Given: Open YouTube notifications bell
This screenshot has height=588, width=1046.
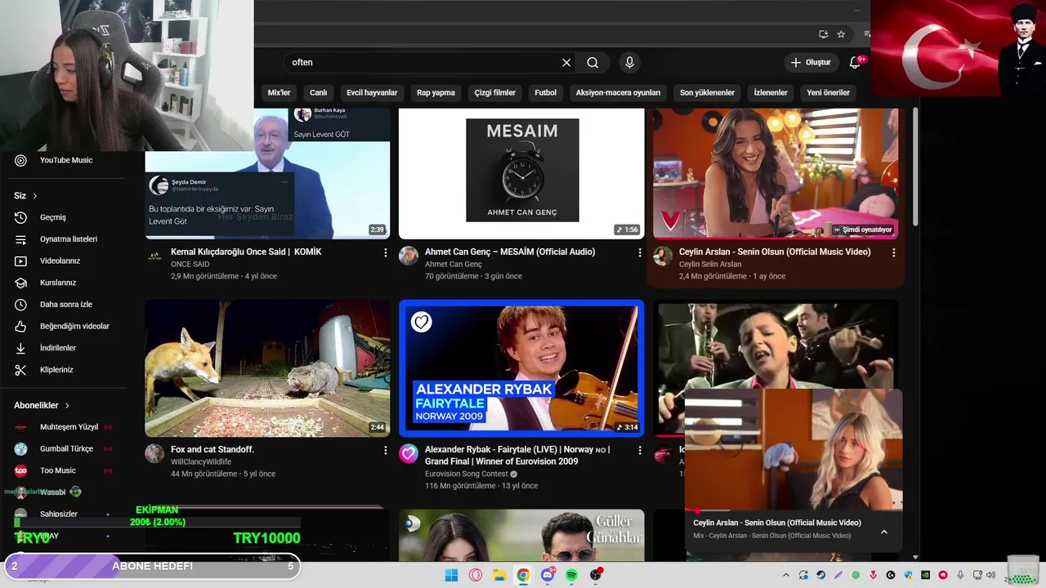Looking at the screenshot, I should pos(855,62).
